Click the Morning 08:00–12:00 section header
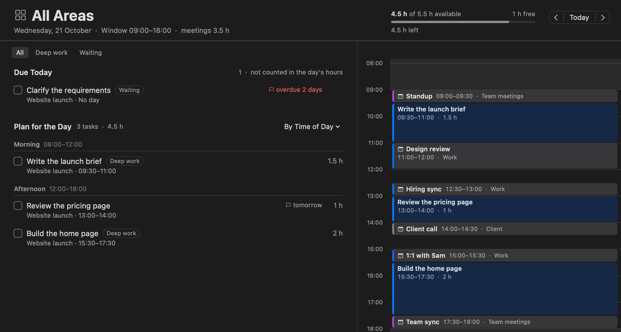 pos(48,144)
